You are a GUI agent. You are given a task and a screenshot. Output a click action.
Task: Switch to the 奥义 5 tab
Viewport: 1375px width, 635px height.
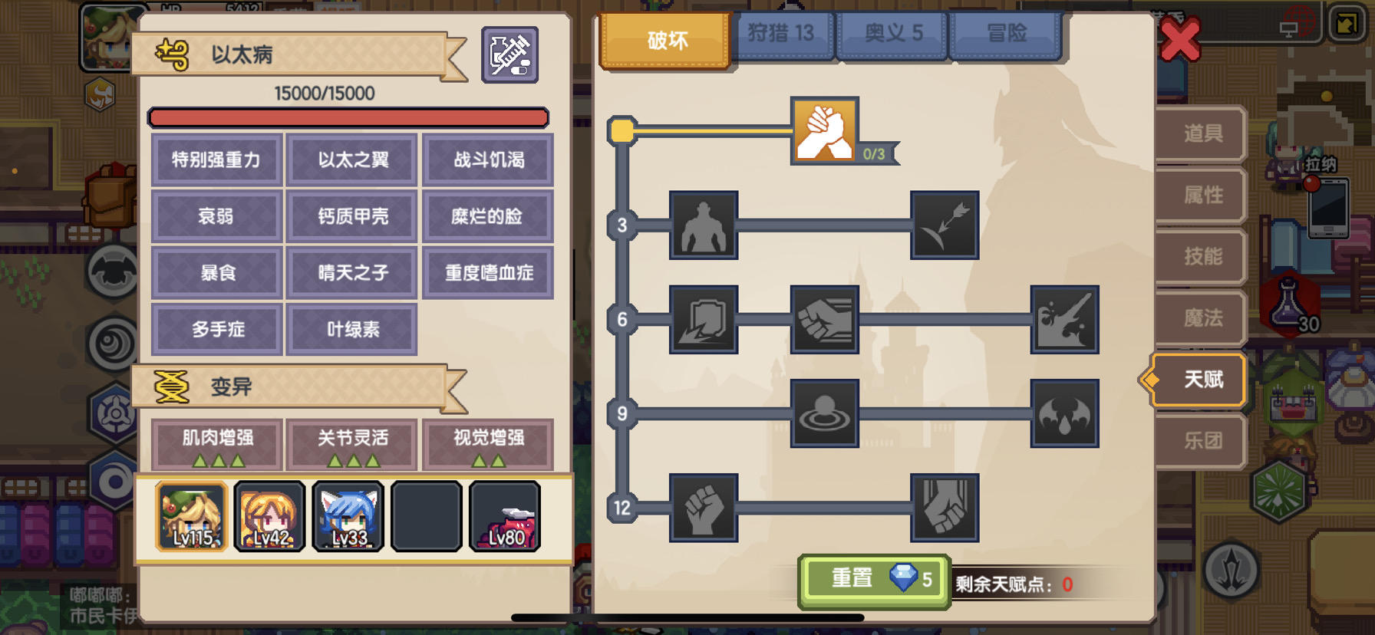893,35
